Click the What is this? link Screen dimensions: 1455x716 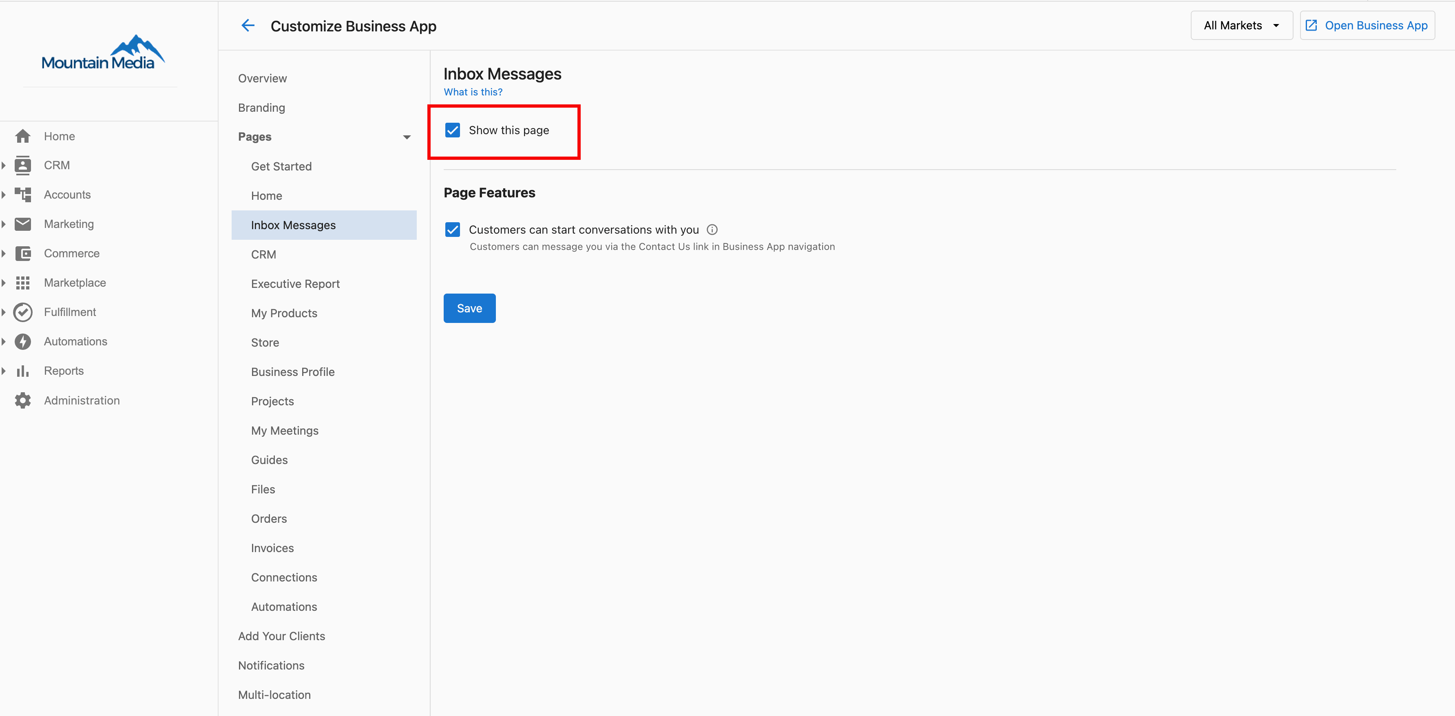click(473, 92)
